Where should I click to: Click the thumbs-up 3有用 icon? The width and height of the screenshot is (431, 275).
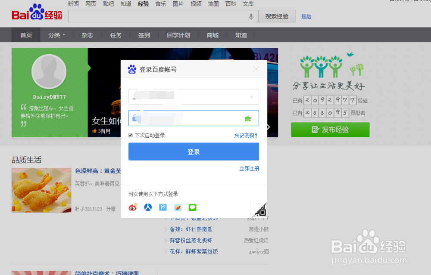pyautogui.click(x=94, y=131)
